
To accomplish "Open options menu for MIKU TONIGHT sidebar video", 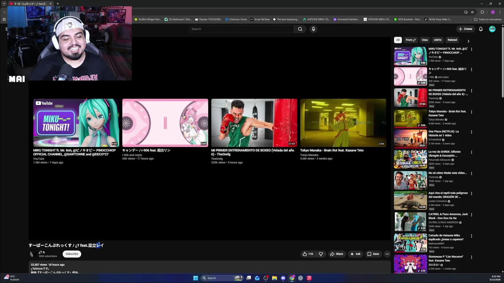I will [471, 49].
